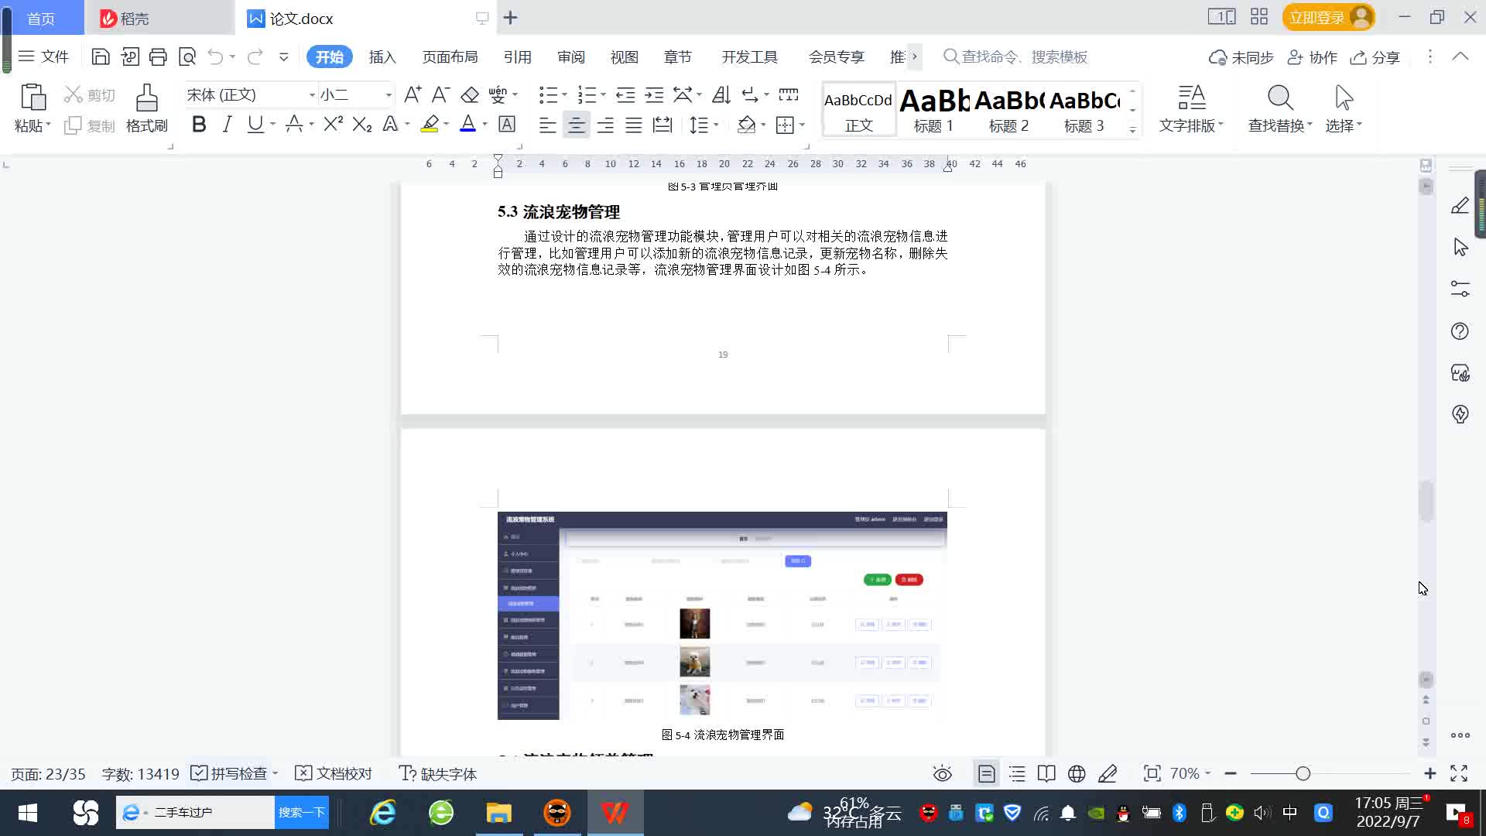The width and height of the screenshot is (1486, 836).
Task: Apply the 标题 1 style
Action: [x=933, y=109]
